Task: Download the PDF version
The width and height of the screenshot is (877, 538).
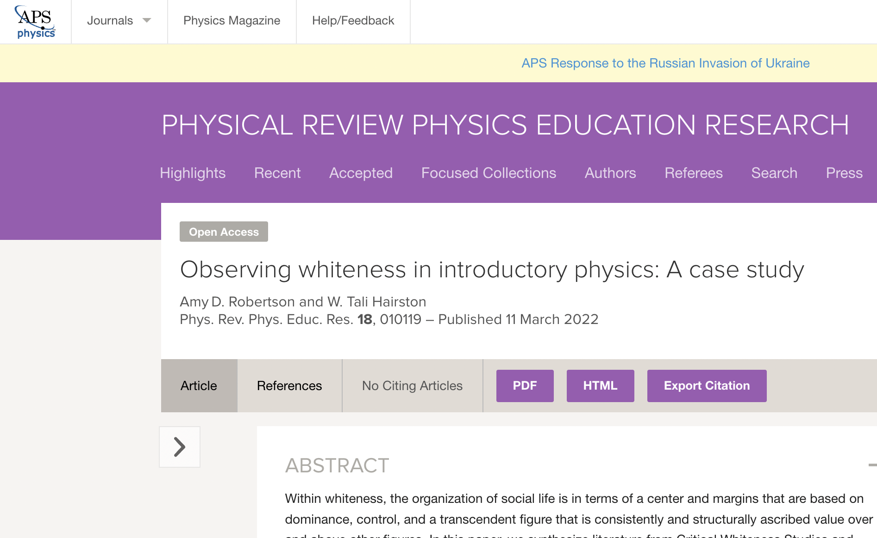Action: (525, 385)
